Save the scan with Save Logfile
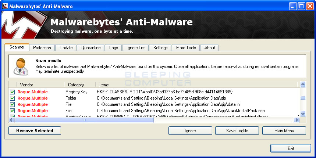The height and width of the screenshot is (158, 316). pos(237,131)
